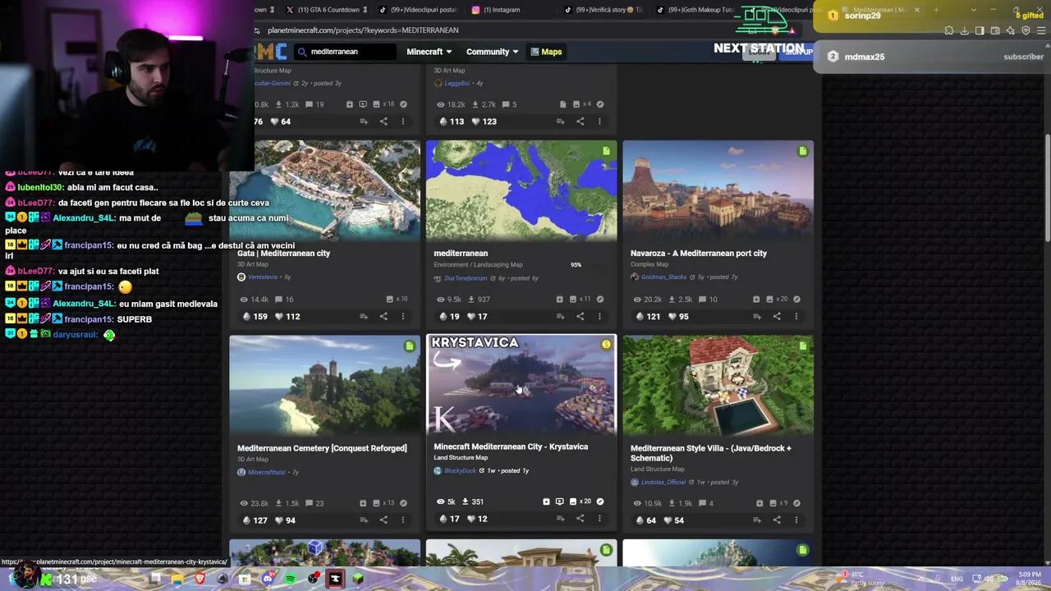Open more options on Krystavica card
The height and width of the screenshot is (591, 1051).
[599, 518]
